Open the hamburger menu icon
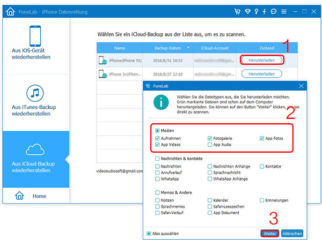Screen dimensions: 322x240 coord(284,11)
